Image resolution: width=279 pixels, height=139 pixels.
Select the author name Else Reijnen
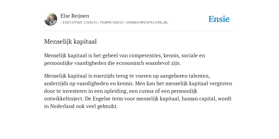click(x=75, y=16)
